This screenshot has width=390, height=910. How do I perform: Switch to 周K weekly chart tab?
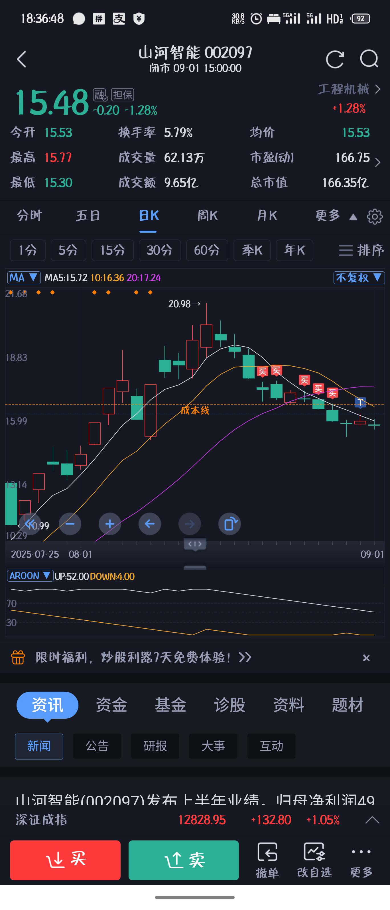pos(207,216)
